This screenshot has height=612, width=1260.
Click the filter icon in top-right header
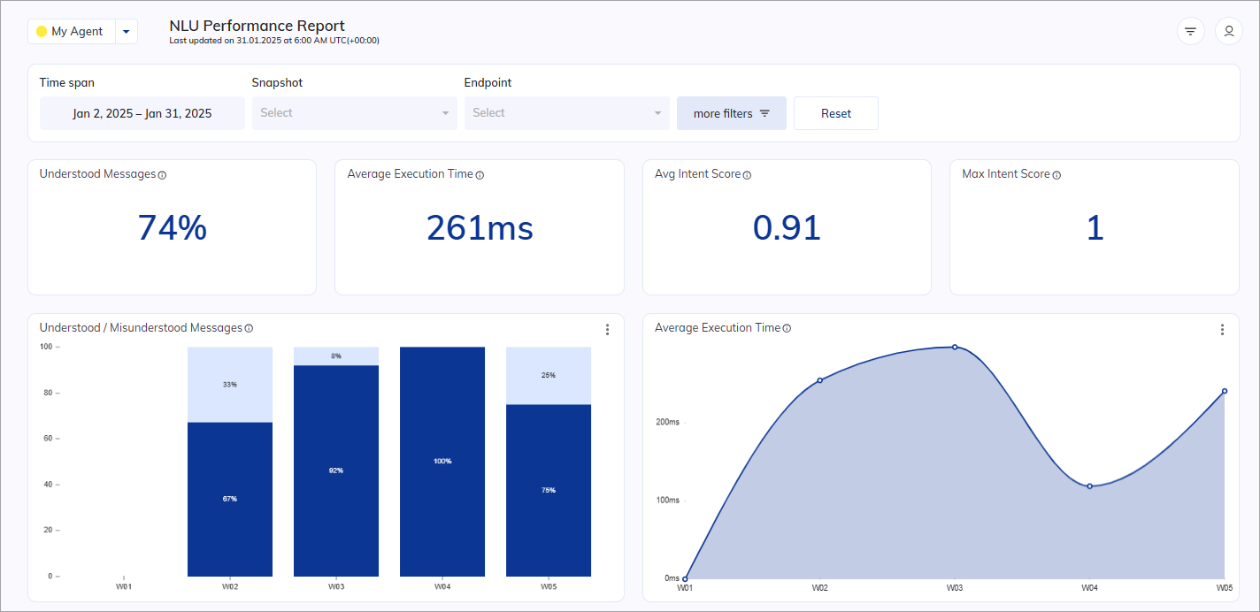click(x=1190, y=32)
